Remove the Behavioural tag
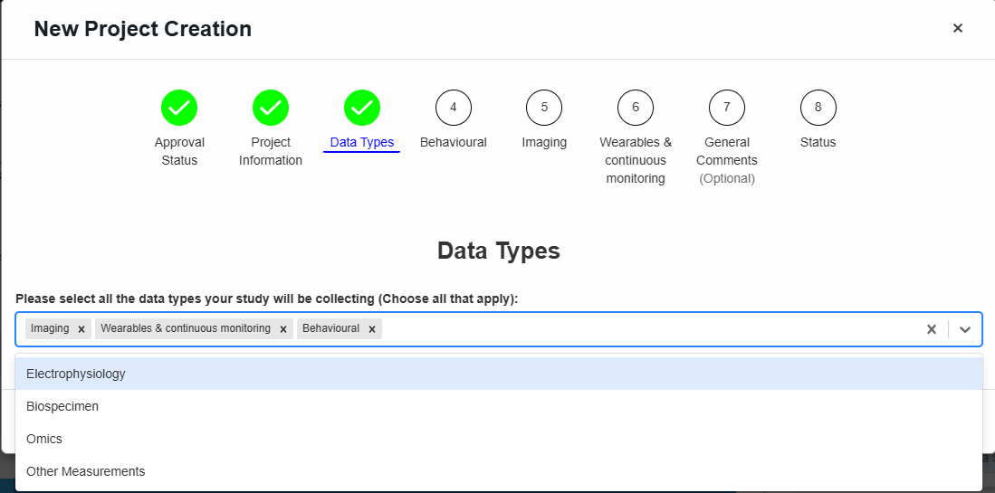Viewport: 995px width, 493px height. coord(372,329)
